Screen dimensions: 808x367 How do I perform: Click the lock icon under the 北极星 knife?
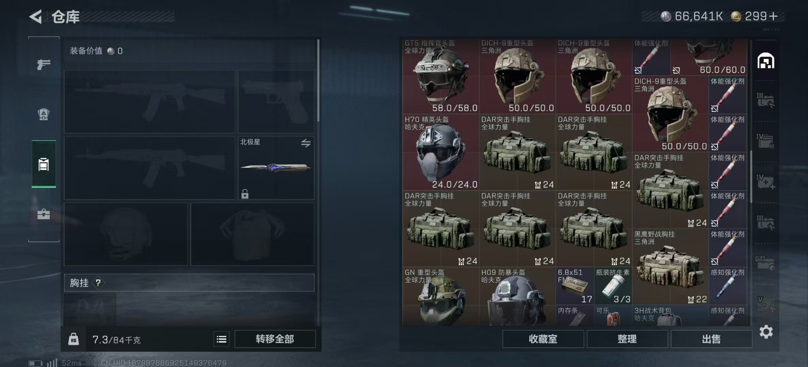click(x=245, y=194)
